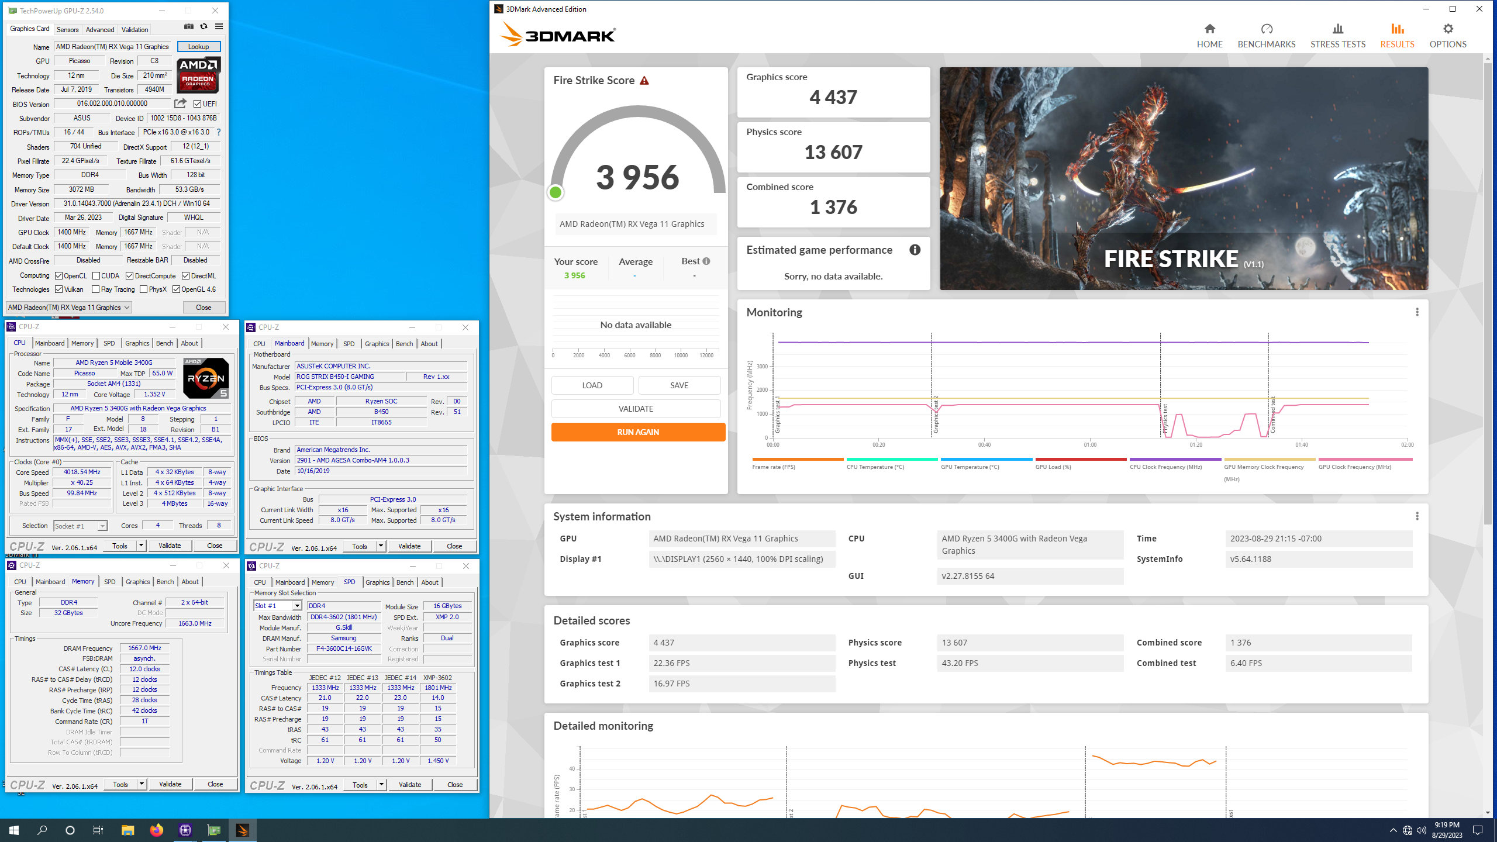
Task: Click Ryzen 5 logo in CPU-Z
Action: [206, 378]
